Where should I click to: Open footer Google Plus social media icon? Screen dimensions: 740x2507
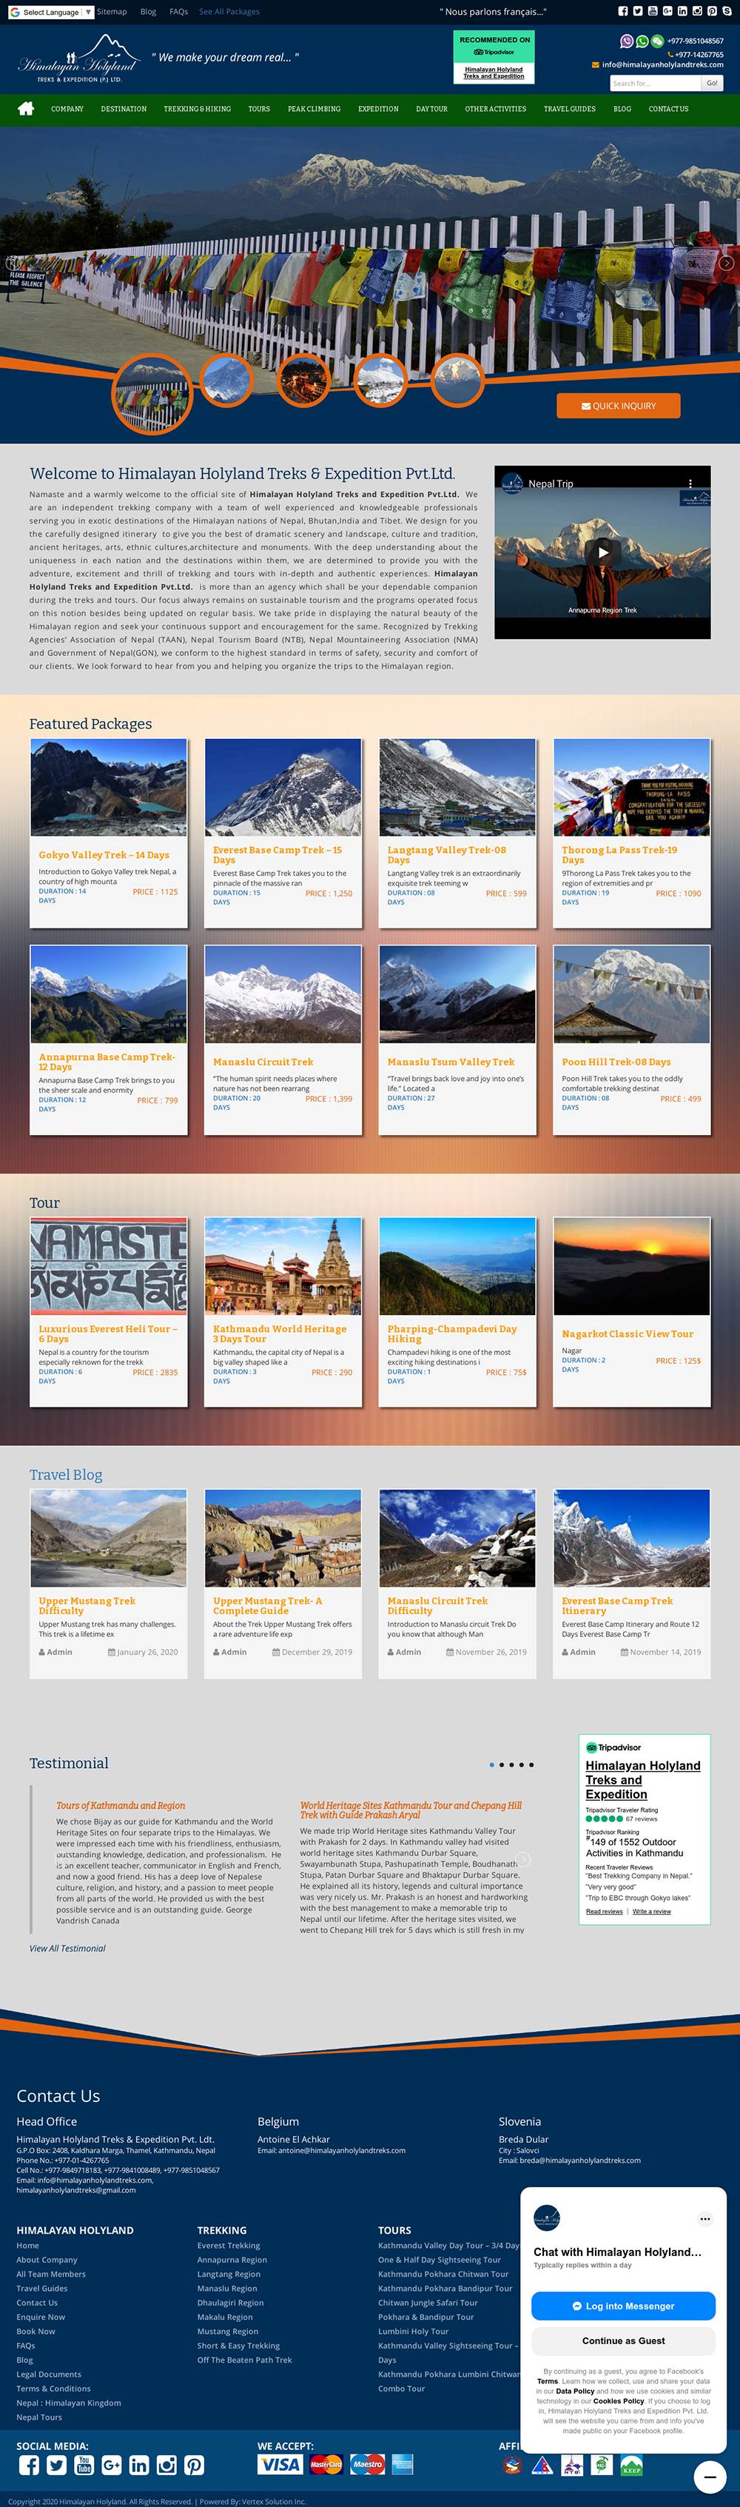(x=112, y=2465)
